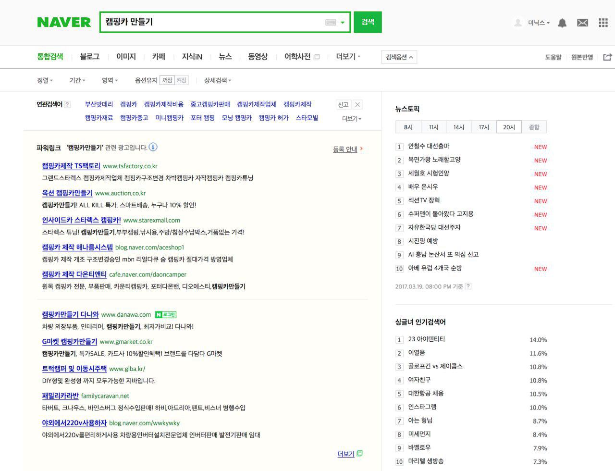This screenshot has width=615, height=471.
Task: Click the help icon next to 연관검색어
Action: [68, 104]
